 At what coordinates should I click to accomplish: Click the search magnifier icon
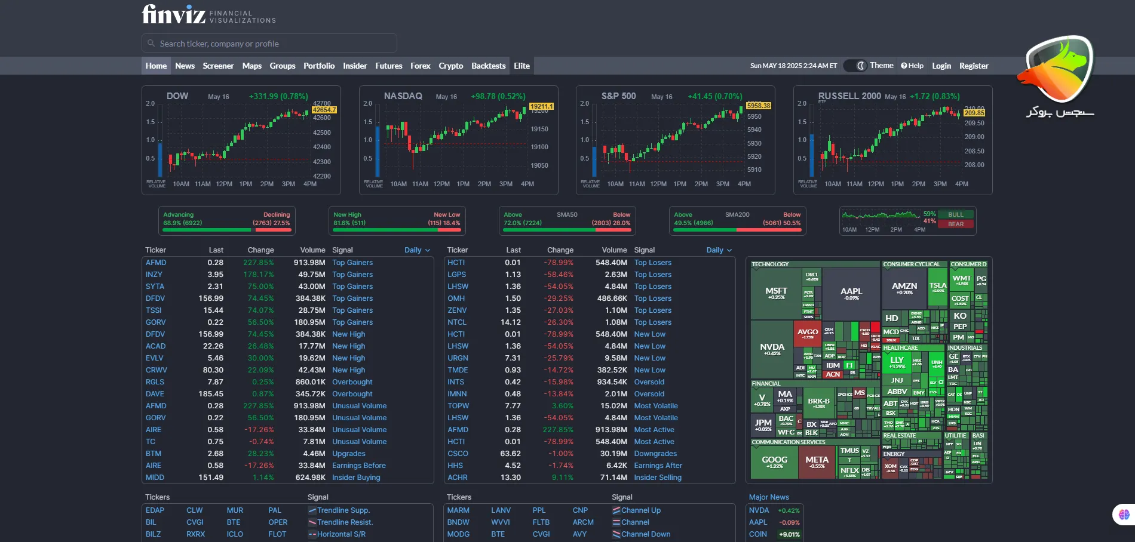pyautogui.click(x=151, y=44)
